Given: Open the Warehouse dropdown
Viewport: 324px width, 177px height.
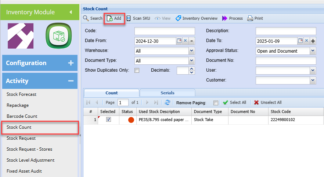Looking at the screenshot, I should click(191, 51).
